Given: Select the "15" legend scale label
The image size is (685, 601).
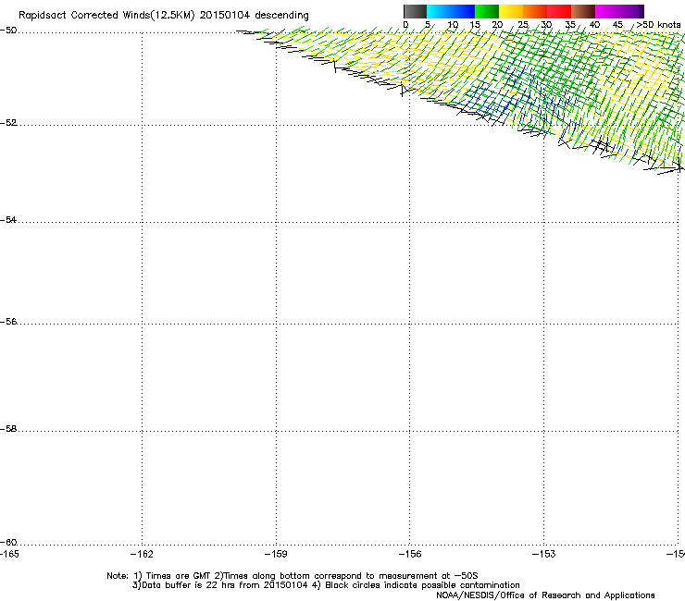Looking at the screenshot, I should coord(475,25).
